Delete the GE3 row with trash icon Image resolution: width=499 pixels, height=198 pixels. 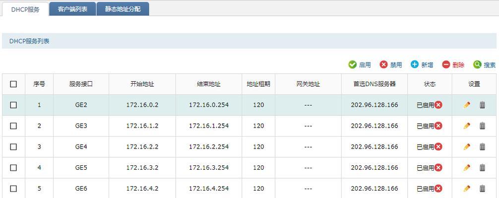[x=483, y=126]
